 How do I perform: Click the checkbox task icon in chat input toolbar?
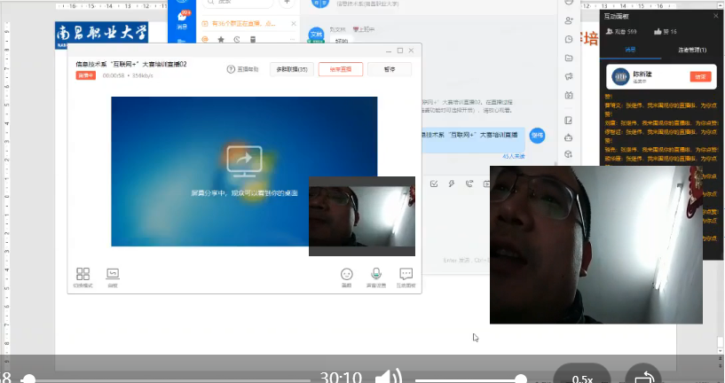[x=434, y=184]
